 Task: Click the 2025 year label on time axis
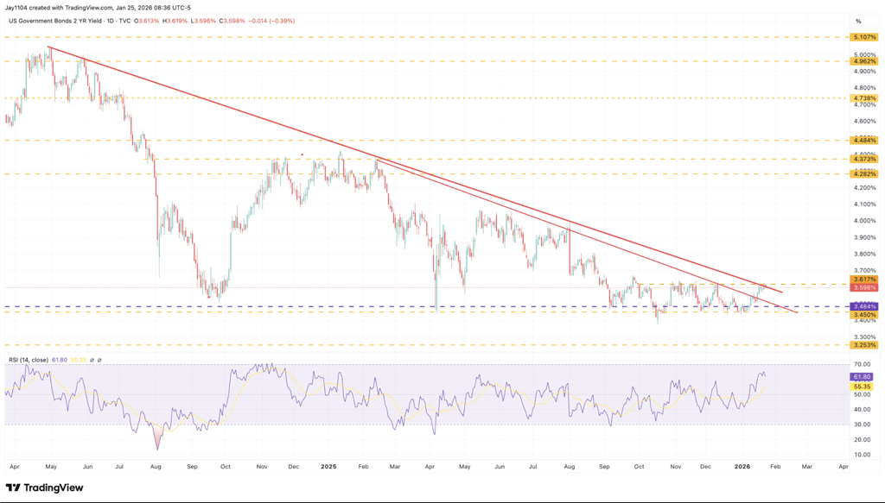click(x=328, y=467)
